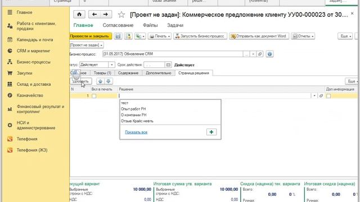
Task: Open the table's Еще menu
Action: click(352, 81)
